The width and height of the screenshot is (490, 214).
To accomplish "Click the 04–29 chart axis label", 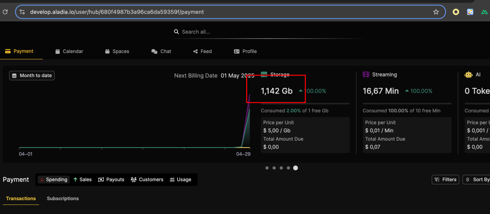I will coord(243,154).
